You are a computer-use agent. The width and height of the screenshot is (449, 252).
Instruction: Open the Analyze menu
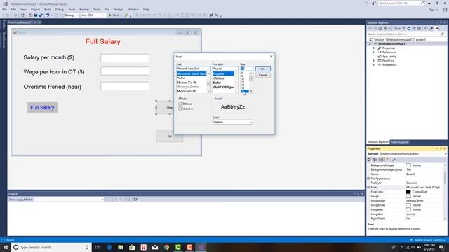click(119, 9)
